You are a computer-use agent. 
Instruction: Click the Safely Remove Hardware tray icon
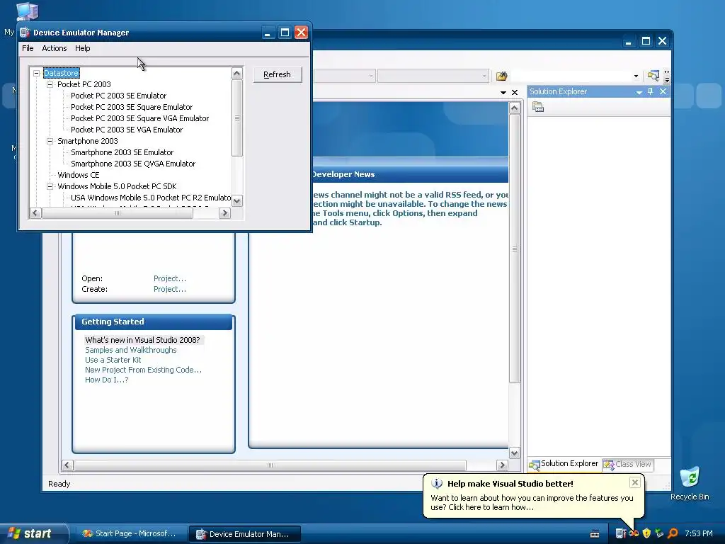pyautogui.click(x=660, y=534)
